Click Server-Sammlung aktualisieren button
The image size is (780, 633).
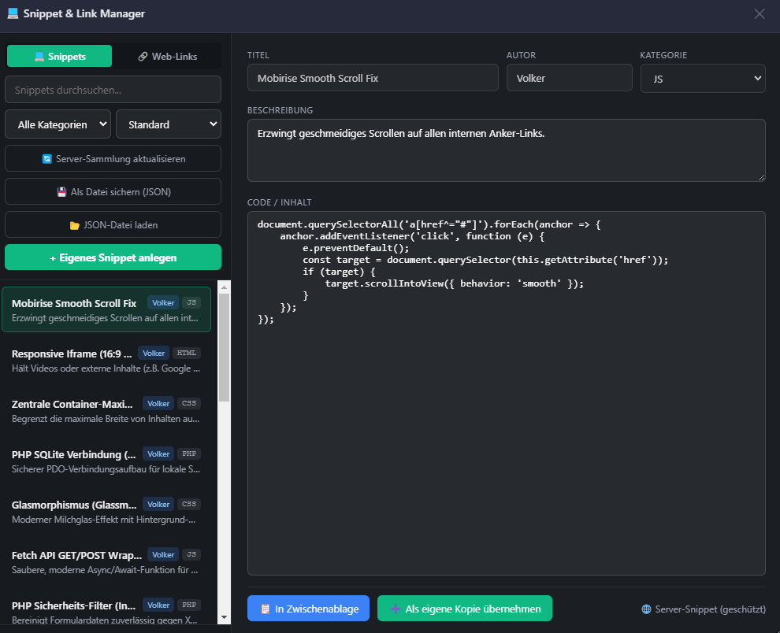(x=113, y=158)
